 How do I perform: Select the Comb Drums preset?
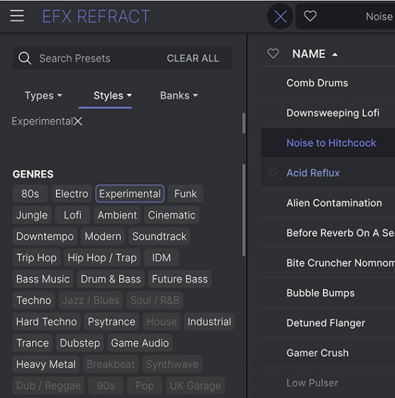point(317,83)
